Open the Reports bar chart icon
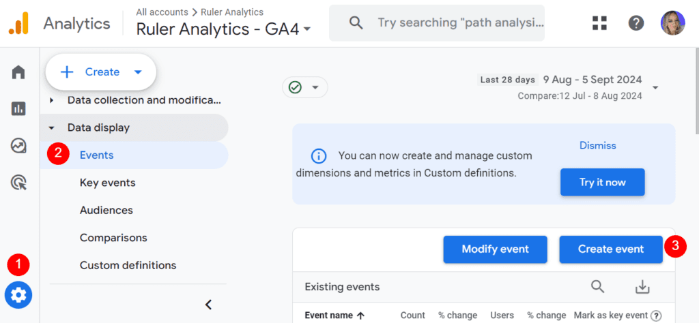This screenshot has width=699, height=323. [x=18, y=108]
